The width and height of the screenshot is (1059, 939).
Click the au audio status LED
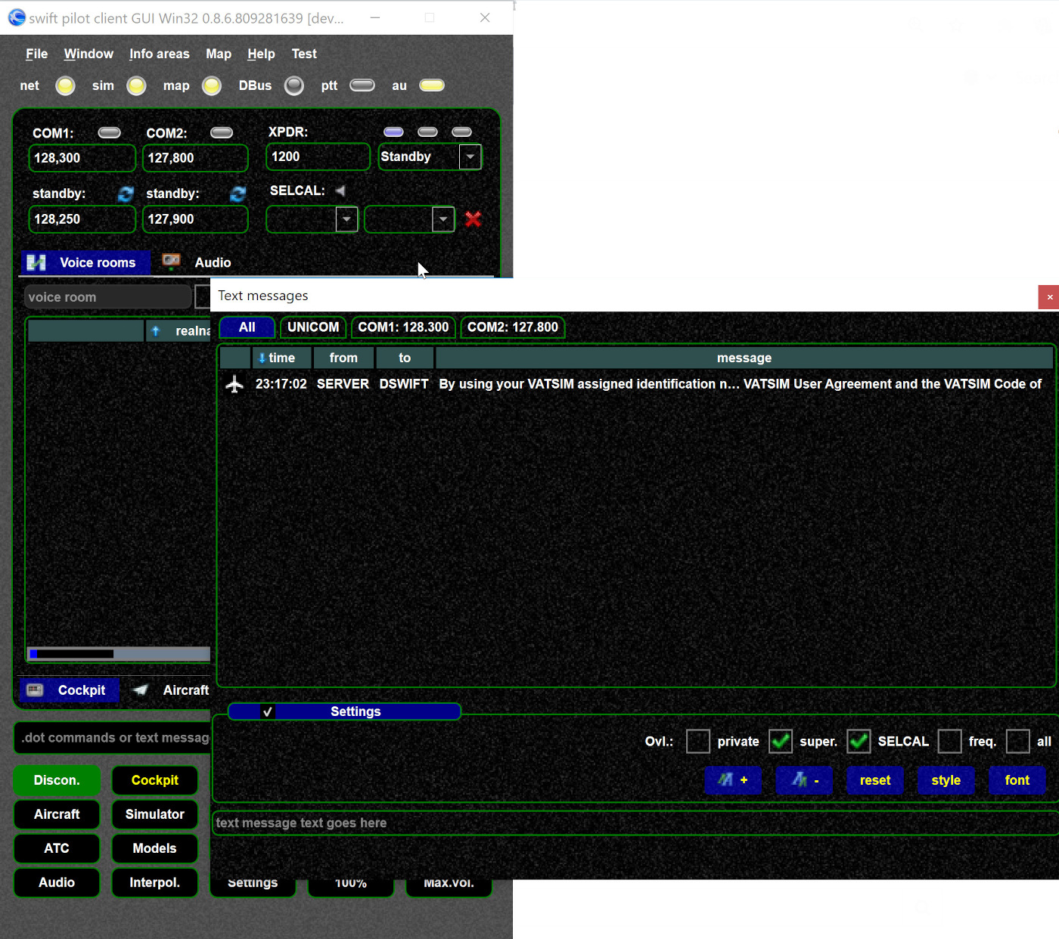click(432, 85)
